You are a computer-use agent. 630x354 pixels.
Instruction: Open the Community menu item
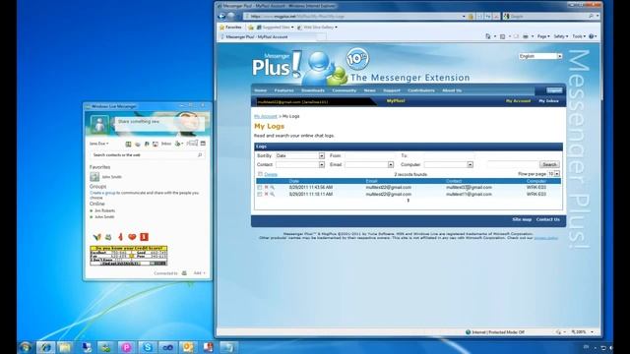(345, 90)
